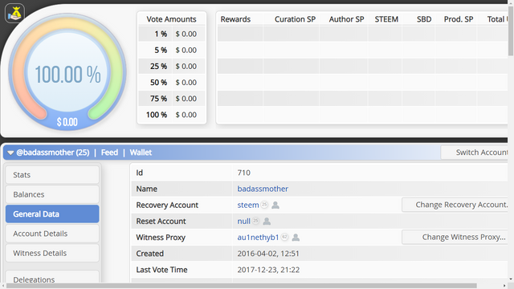Select the 5 % vote amount row
Viewport: 514px width, 289px height.
pos(172,50)
